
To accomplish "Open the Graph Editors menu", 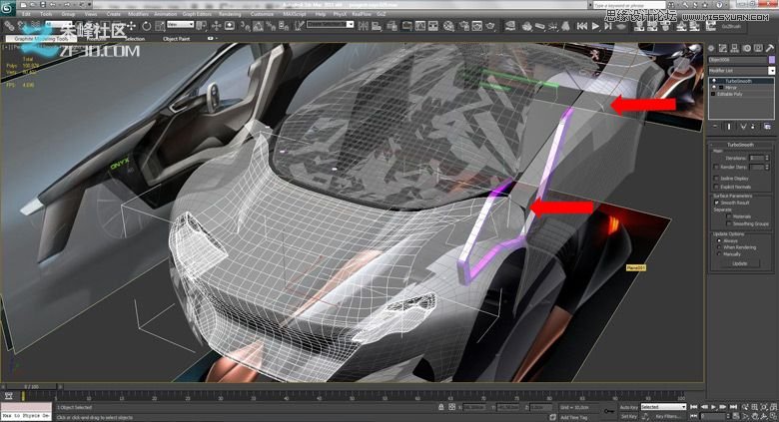I will click(197, 14).
